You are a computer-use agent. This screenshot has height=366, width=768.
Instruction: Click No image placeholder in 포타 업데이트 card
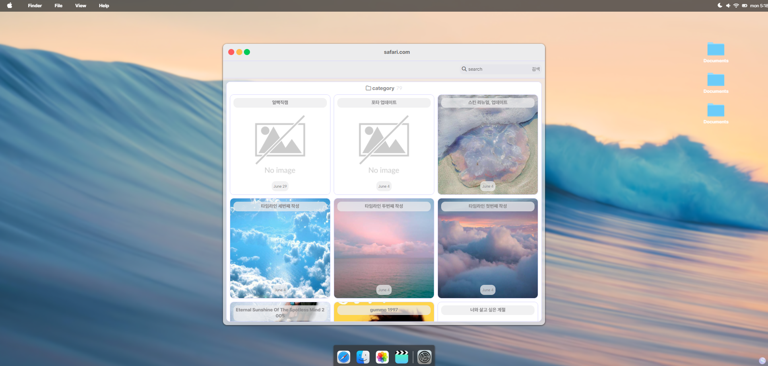pos(384,145)
